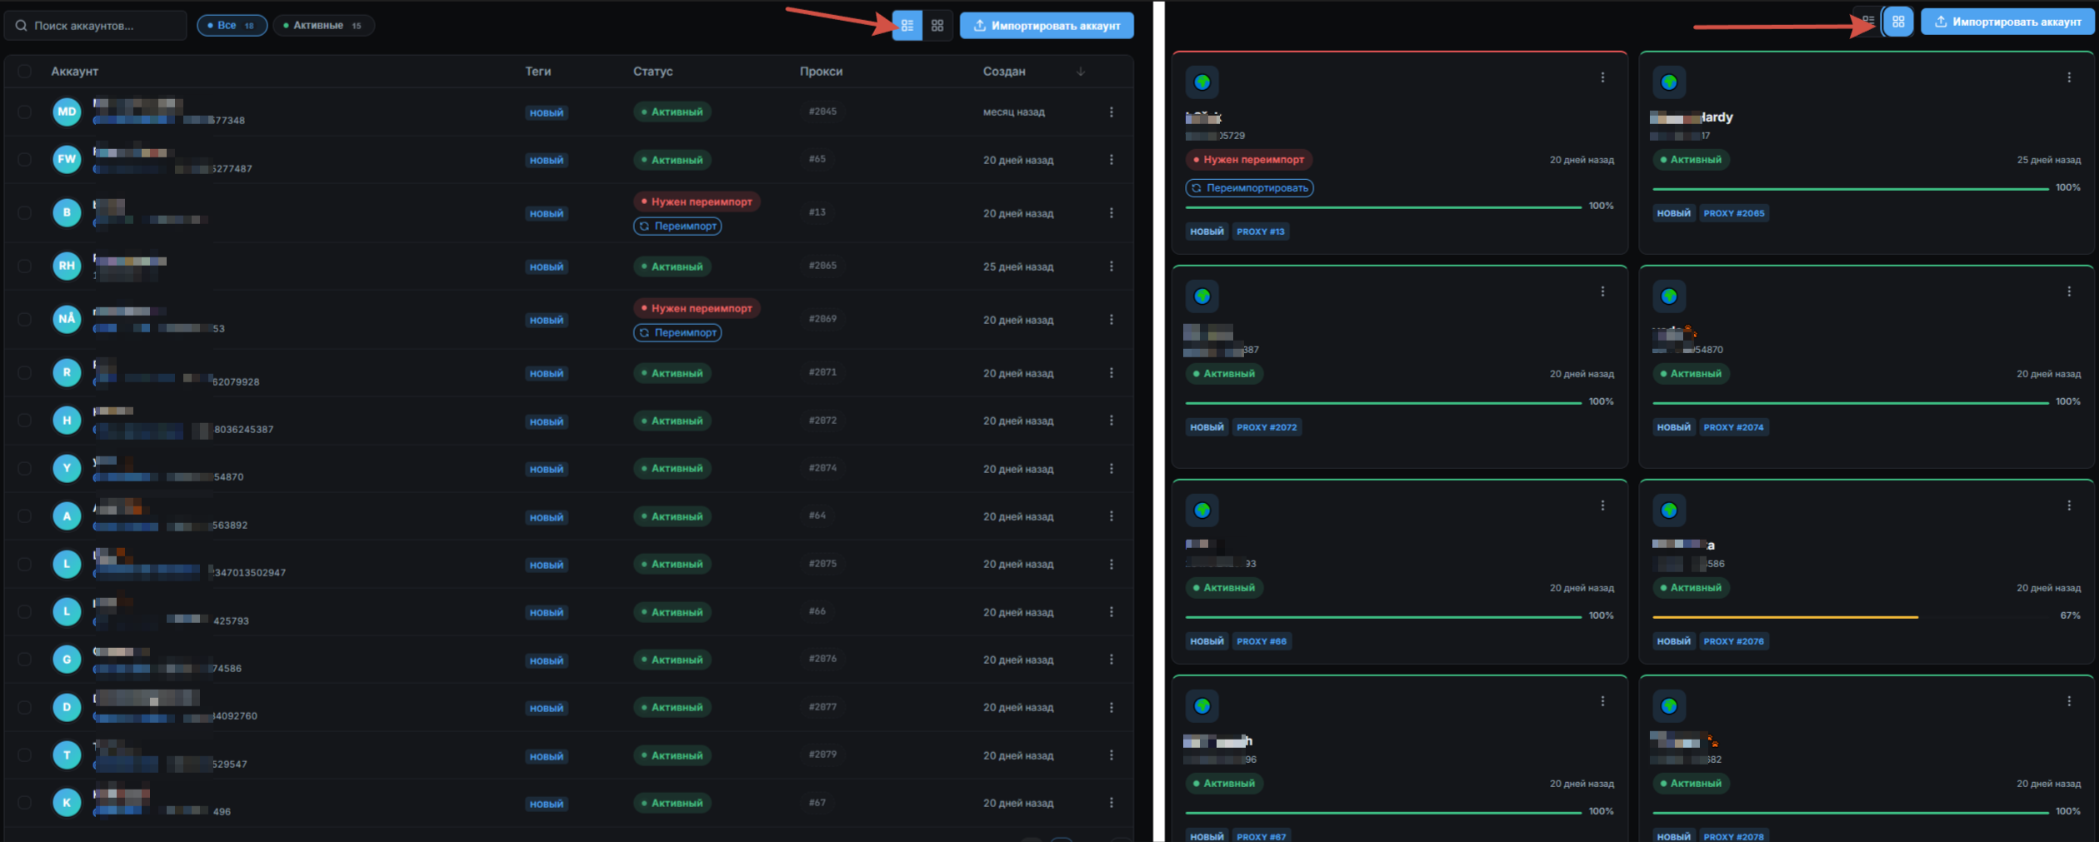The image size is (2099, 842).
Task: Open three-dot menu for row proxy #67
Action: [1111, 803]
